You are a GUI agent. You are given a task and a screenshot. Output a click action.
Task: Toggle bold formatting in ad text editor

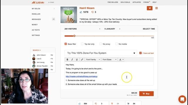point(67,60)
